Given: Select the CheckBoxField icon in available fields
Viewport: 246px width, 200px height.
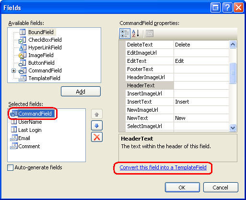Looking at the screenshot, I should 23,40.
